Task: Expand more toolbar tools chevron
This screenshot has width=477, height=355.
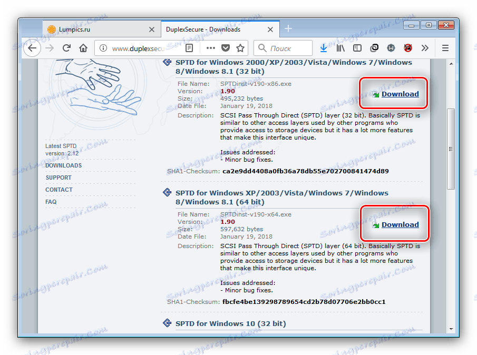Action: click(x=425, y=48)
